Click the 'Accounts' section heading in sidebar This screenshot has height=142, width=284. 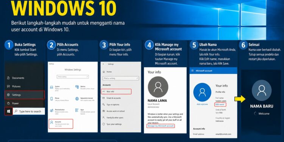click(107, 85)
